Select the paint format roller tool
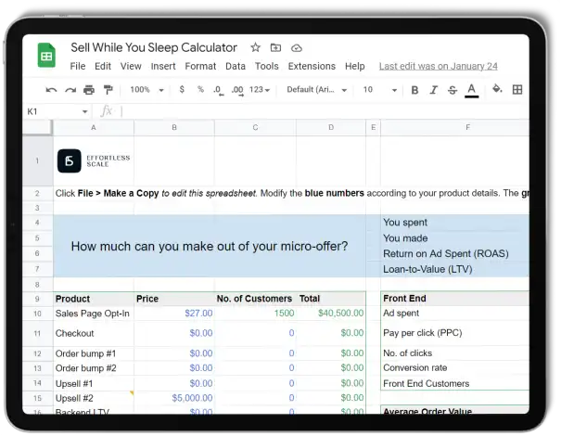Screen dimensions: 561x436 click(x=108, y=90)
